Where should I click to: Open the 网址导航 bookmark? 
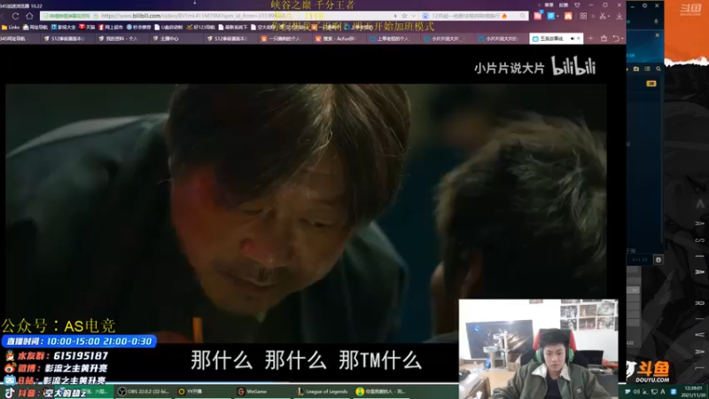[x=35, y=27]
